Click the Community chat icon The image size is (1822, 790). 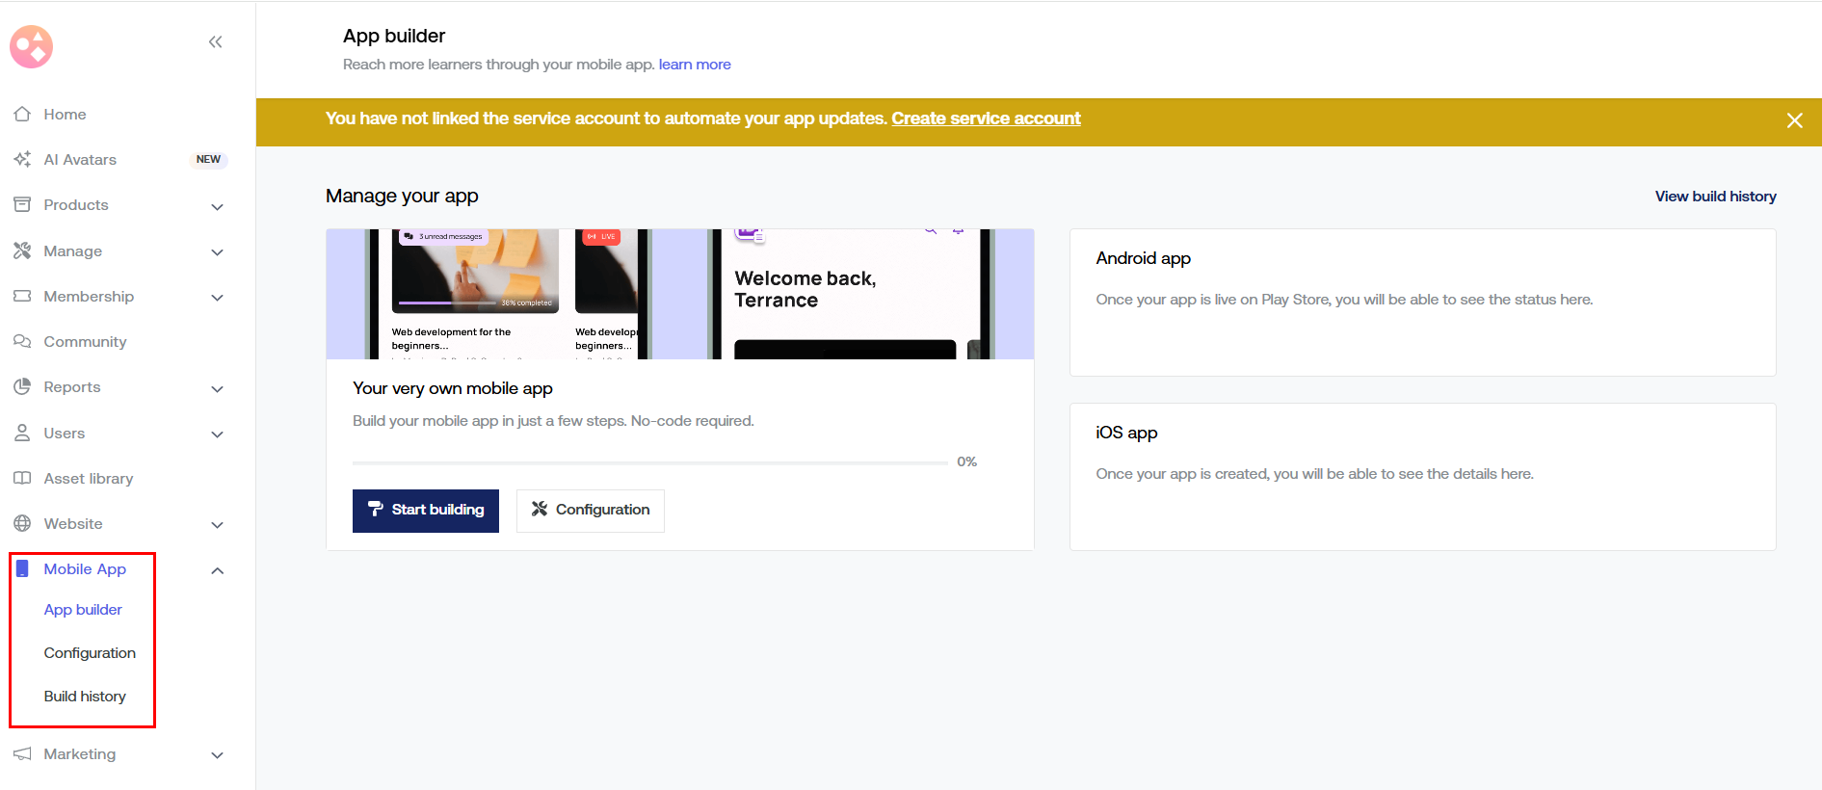(22, 341)
